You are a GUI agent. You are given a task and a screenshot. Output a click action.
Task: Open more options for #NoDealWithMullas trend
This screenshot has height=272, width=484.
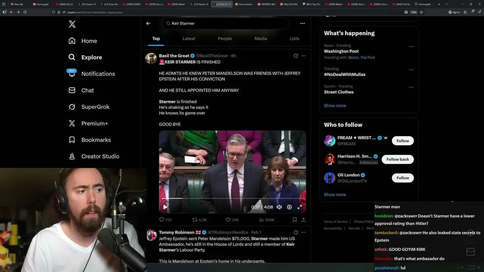[411, 70]
